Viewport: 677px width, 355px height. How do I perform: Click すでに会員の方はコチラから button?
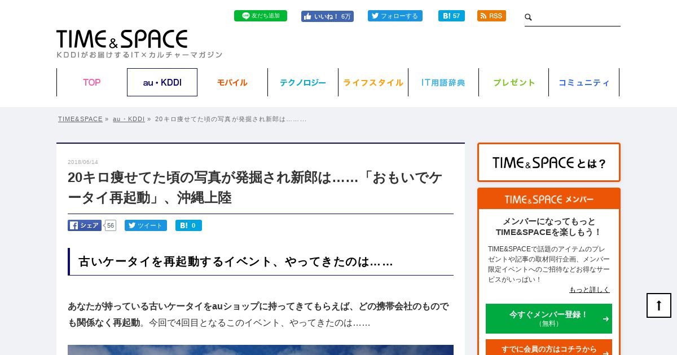coord(549,348)
